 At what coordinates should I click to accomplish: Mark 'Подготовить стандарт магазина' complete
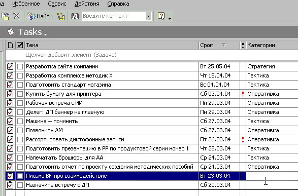click(x=20, y=85)
